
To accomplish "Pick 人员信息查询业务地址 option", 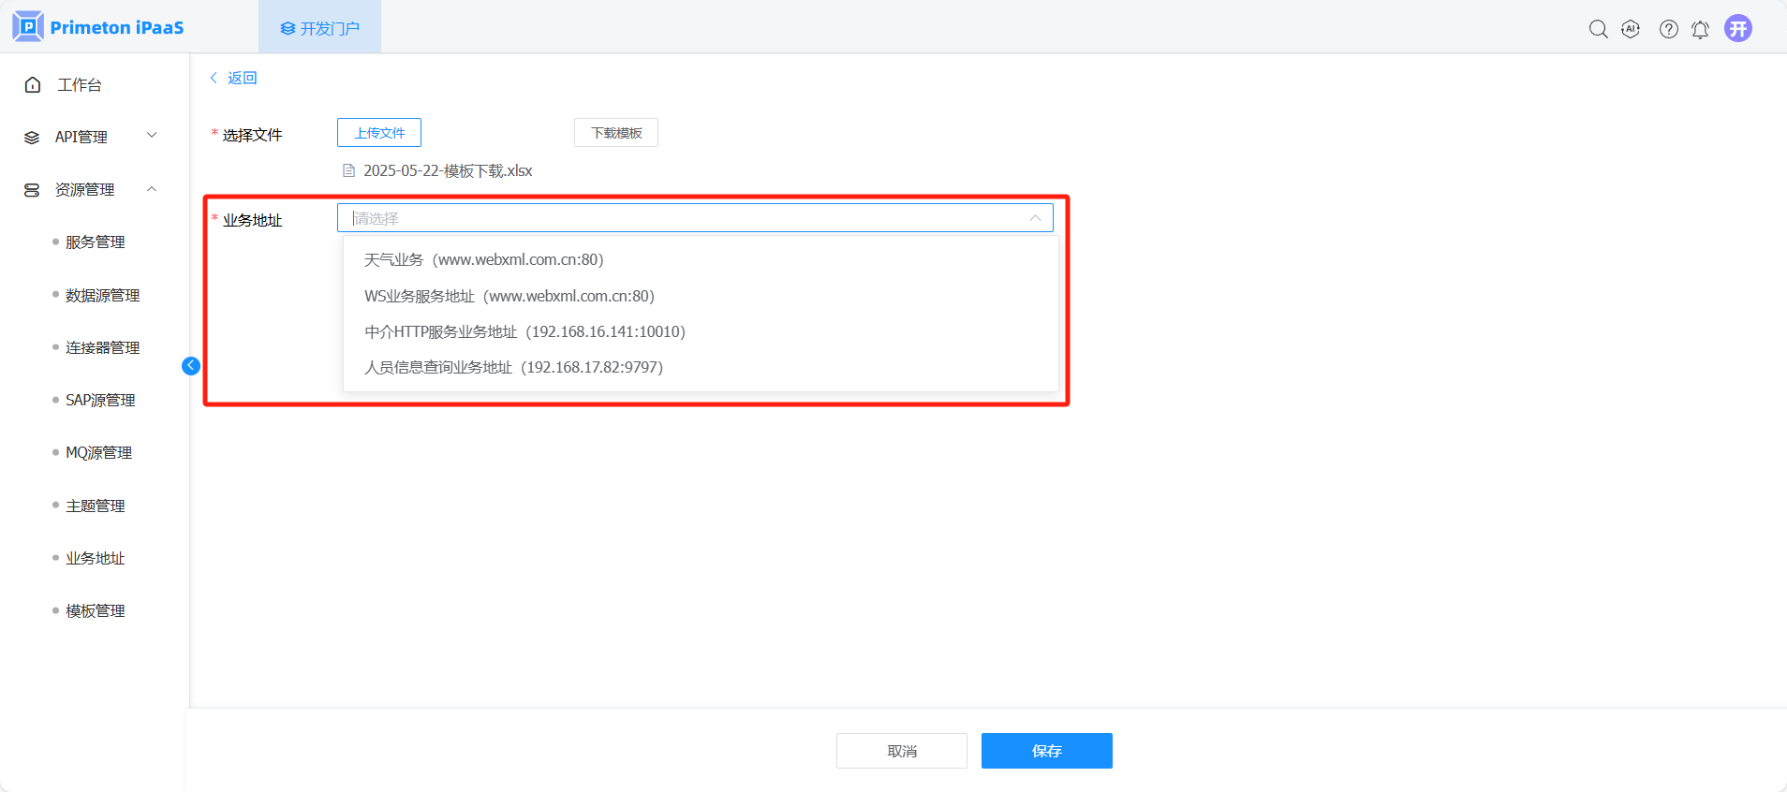I will 513,367.
